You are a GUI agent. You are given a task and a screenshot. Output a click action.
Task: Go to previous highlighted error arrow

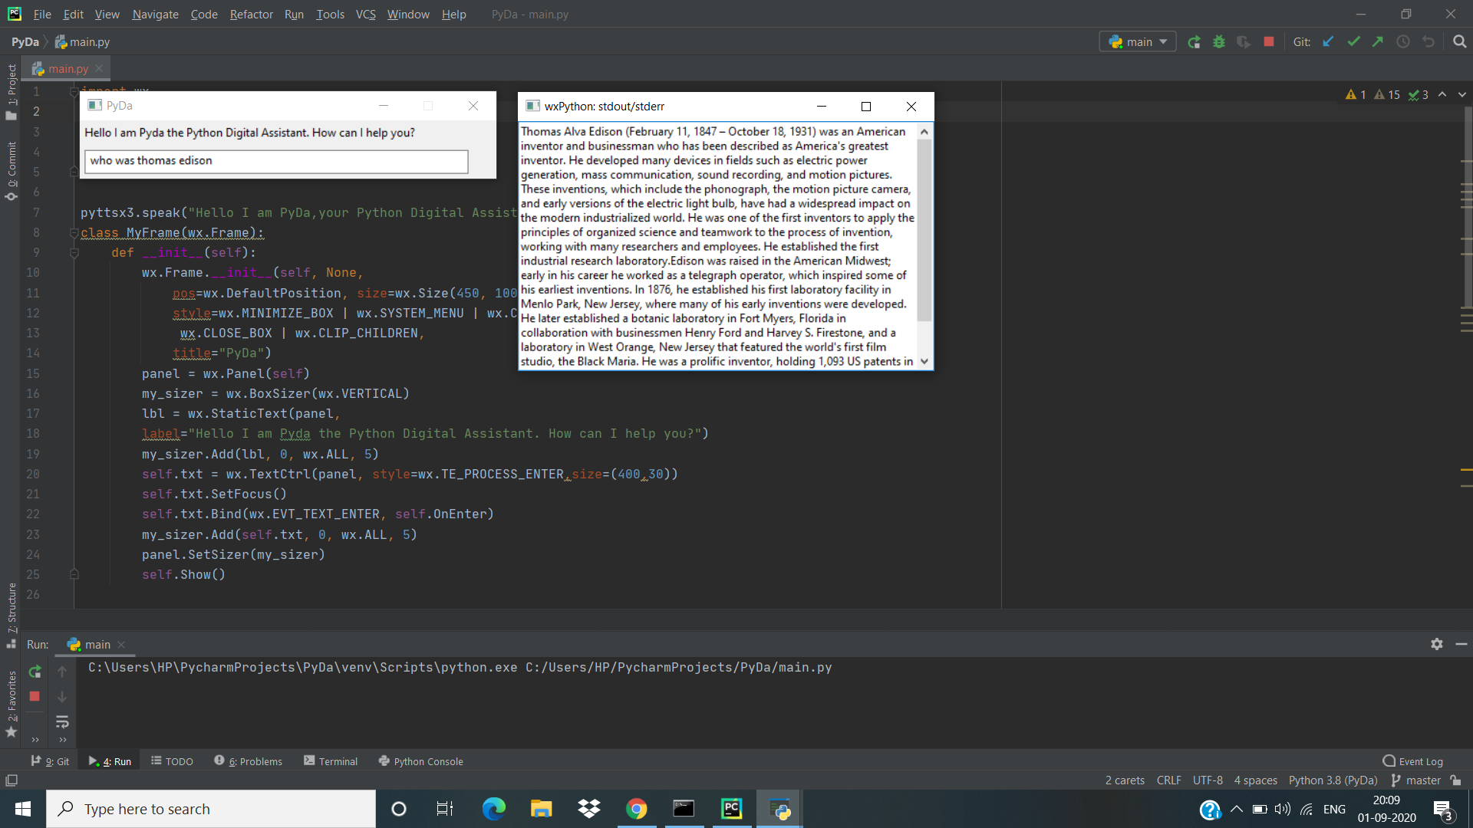[1442, 94]
